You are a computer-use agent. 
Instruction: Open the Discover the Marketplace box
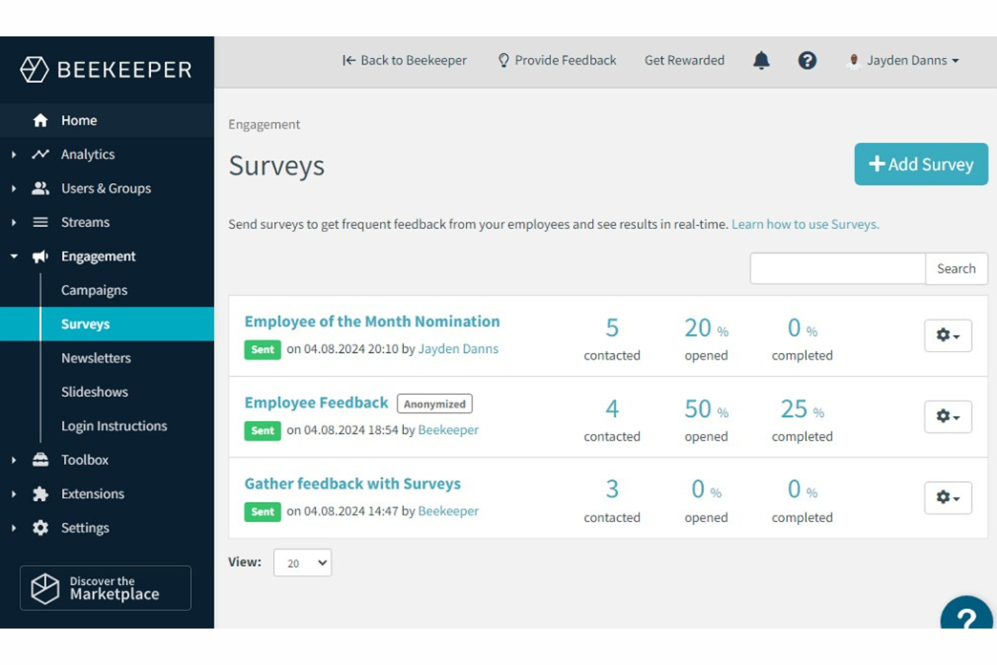[x=106, y=588]
